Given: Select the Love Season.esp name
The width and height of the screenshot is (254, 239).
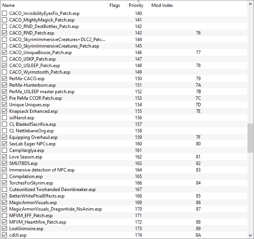Looking at the screenshot, I should point(26,157).
